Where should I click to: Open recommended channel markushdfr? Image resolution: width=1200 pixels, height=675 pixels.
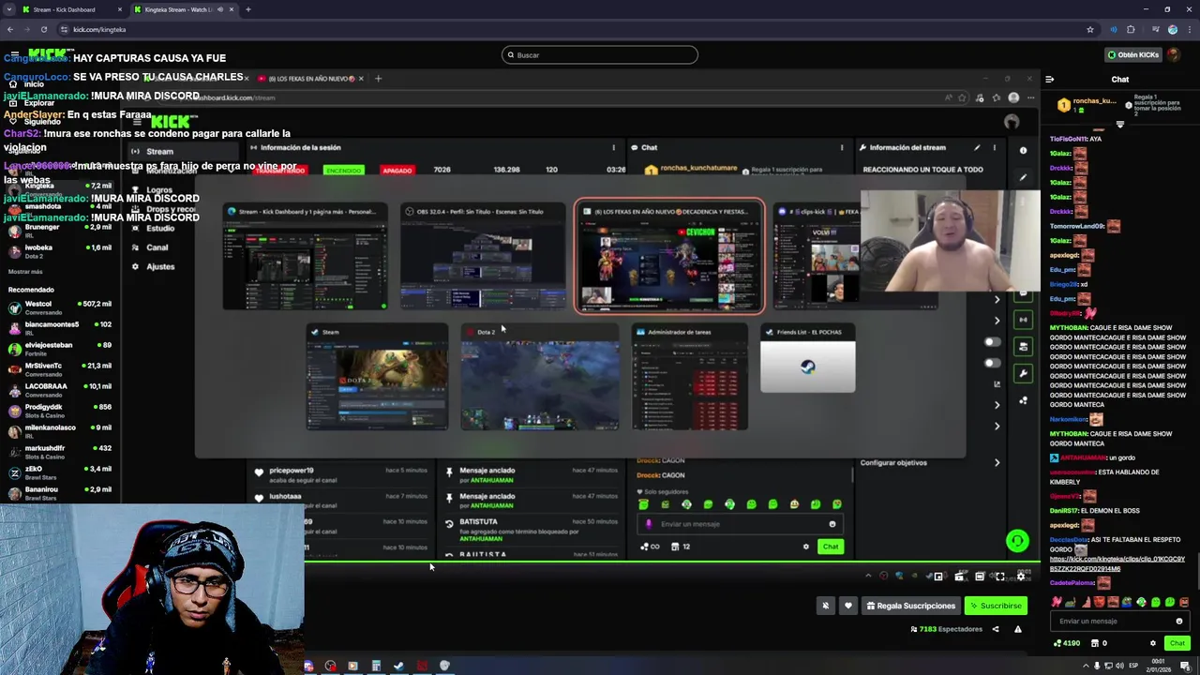pyautogui.click(x=61, y=452)
